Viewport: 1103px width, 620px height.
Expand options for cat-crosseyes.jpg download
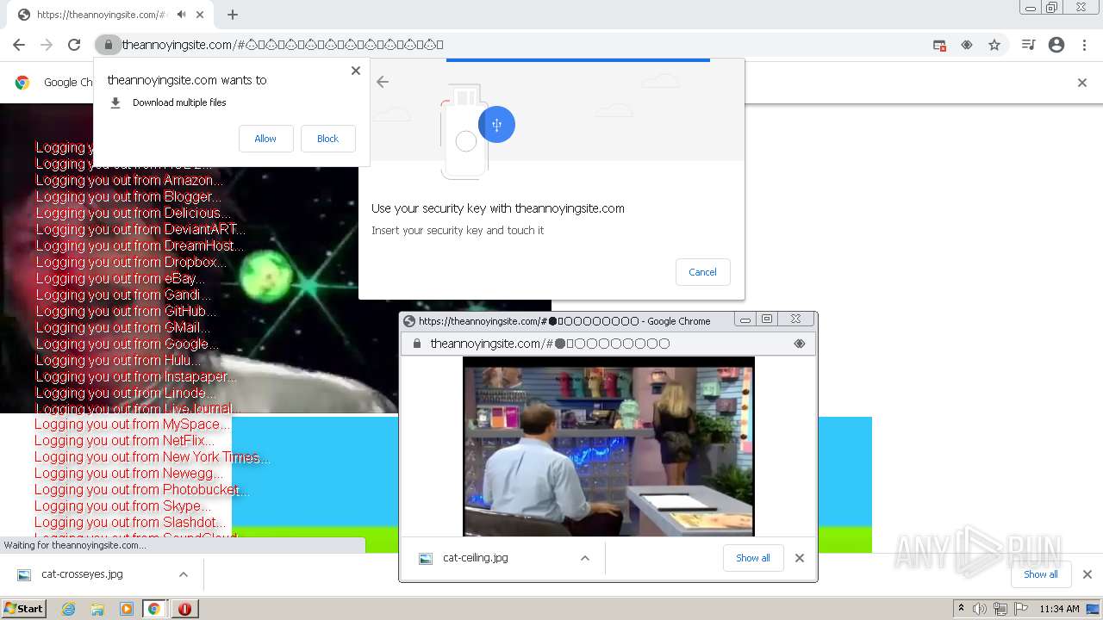[x=184, y=574]
